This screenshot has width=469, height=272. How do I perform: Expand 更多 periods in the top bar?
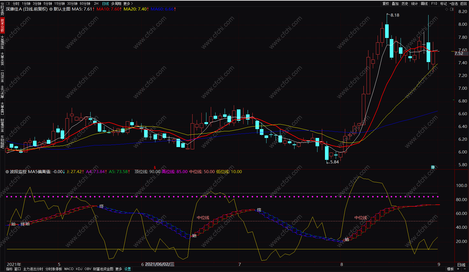pos(128,4)
